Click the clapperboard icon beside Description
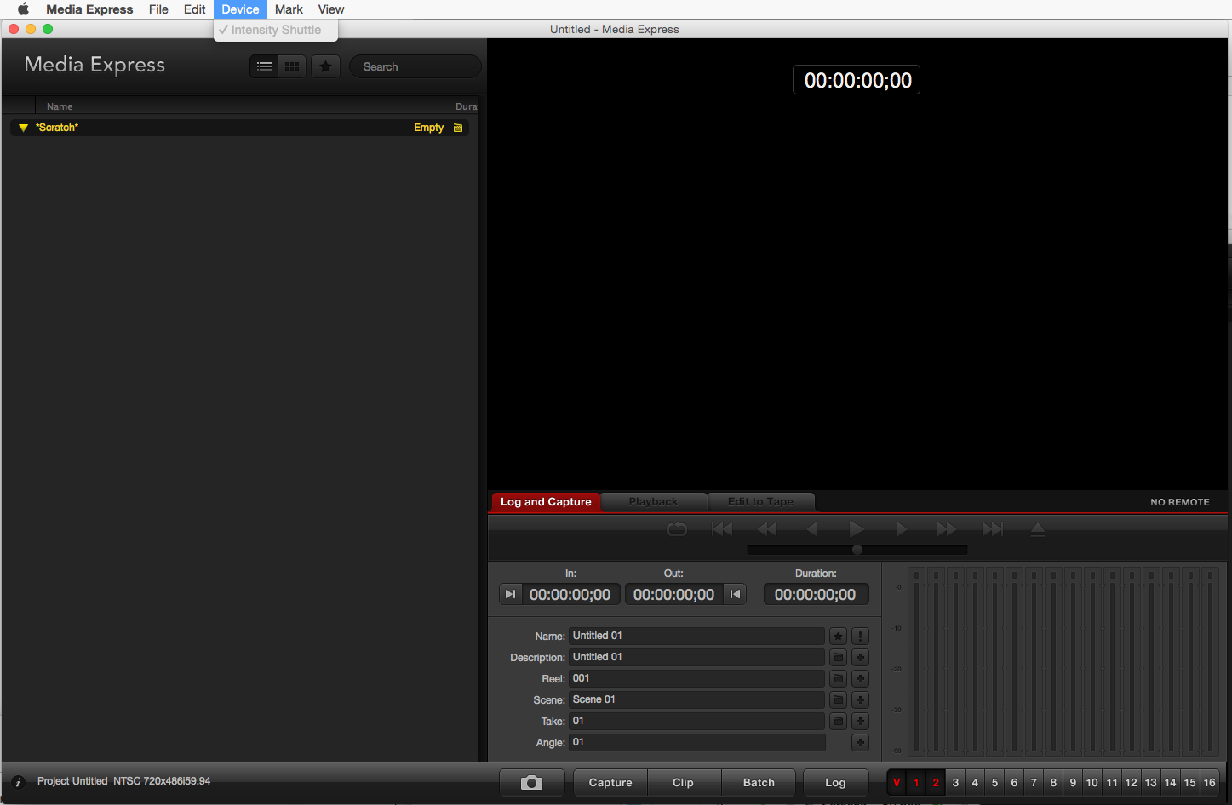Screen dimensions: 1232x805 tap(838, 657)
